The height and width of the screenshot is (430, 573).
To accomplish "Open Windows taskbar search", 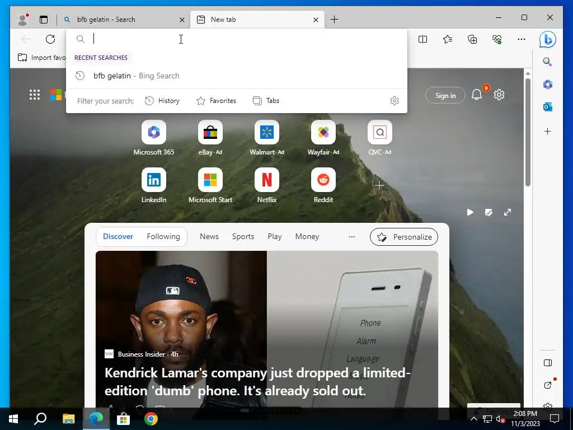I will click(40, 419).
